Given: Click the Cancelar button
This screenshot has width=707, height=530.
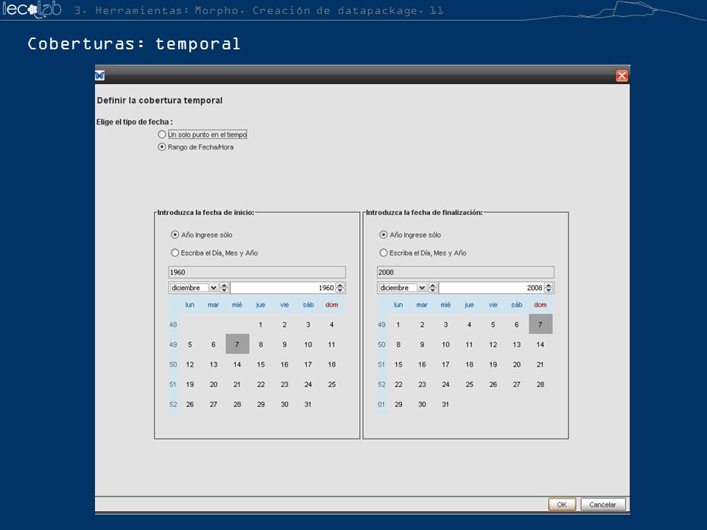Looking at the screenshot, I should coord(603,504).
